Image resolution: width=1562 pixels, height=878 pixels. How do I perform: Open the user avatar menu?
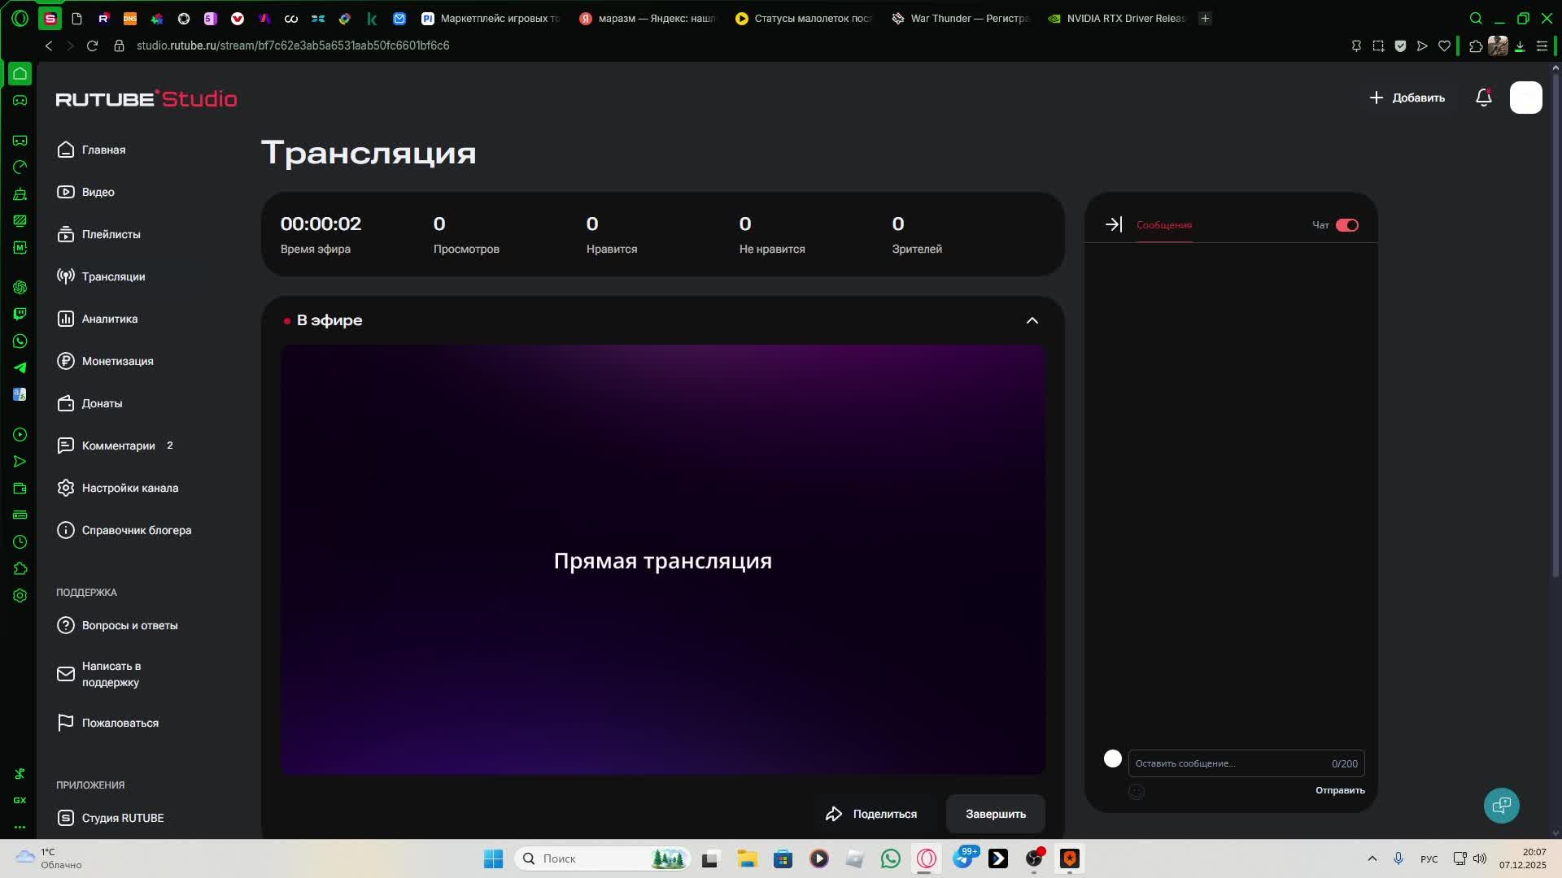(1525, 98)
